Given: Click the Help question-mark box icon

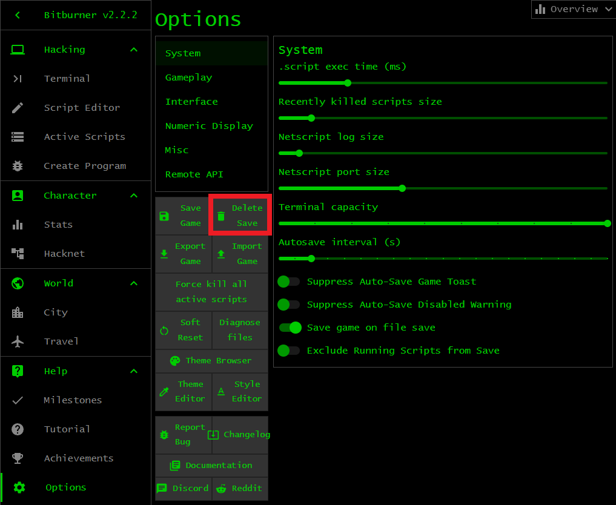Looking at the screenshot, I should [18, 371].
